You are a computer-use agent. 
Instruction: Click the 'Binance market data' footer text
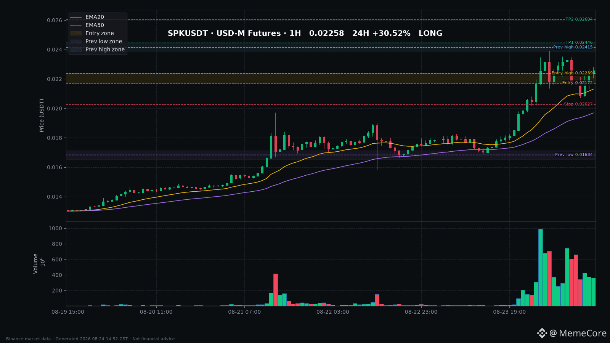(28, 339)
